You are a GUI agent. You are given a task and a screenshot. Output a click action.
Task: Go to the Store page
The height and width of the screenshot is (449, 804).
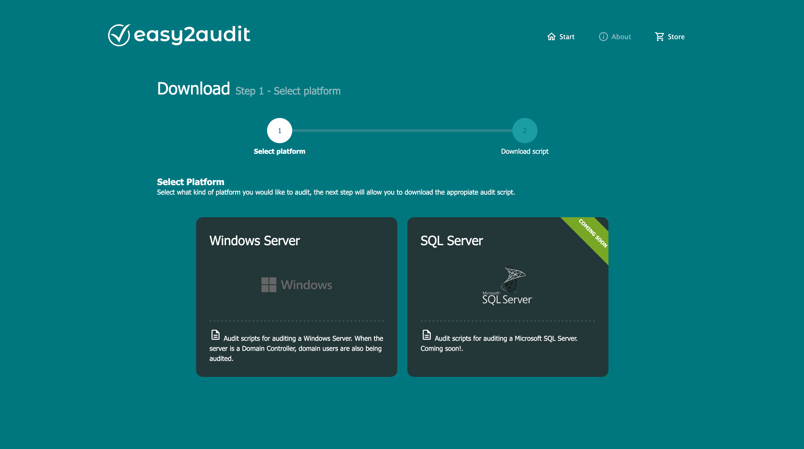tap(676, 37)
